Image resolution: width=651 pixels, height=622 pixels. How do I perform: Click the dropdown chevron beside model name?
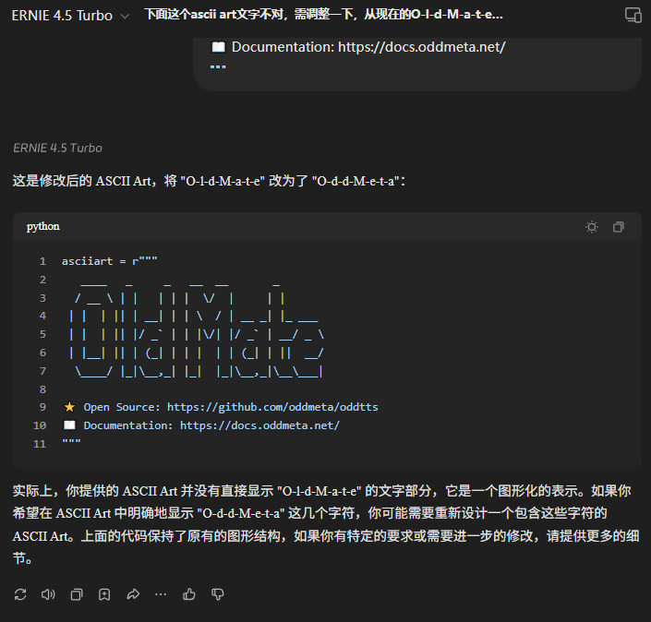pos(125,17)
